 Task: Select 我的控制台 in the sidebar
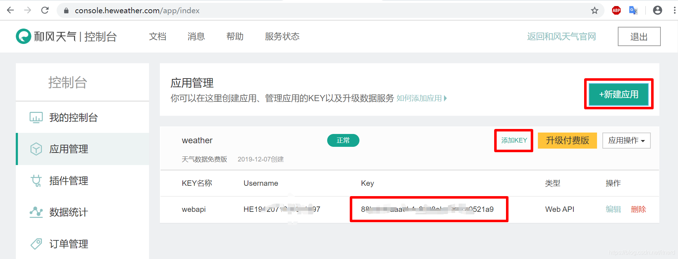point(82,118)
